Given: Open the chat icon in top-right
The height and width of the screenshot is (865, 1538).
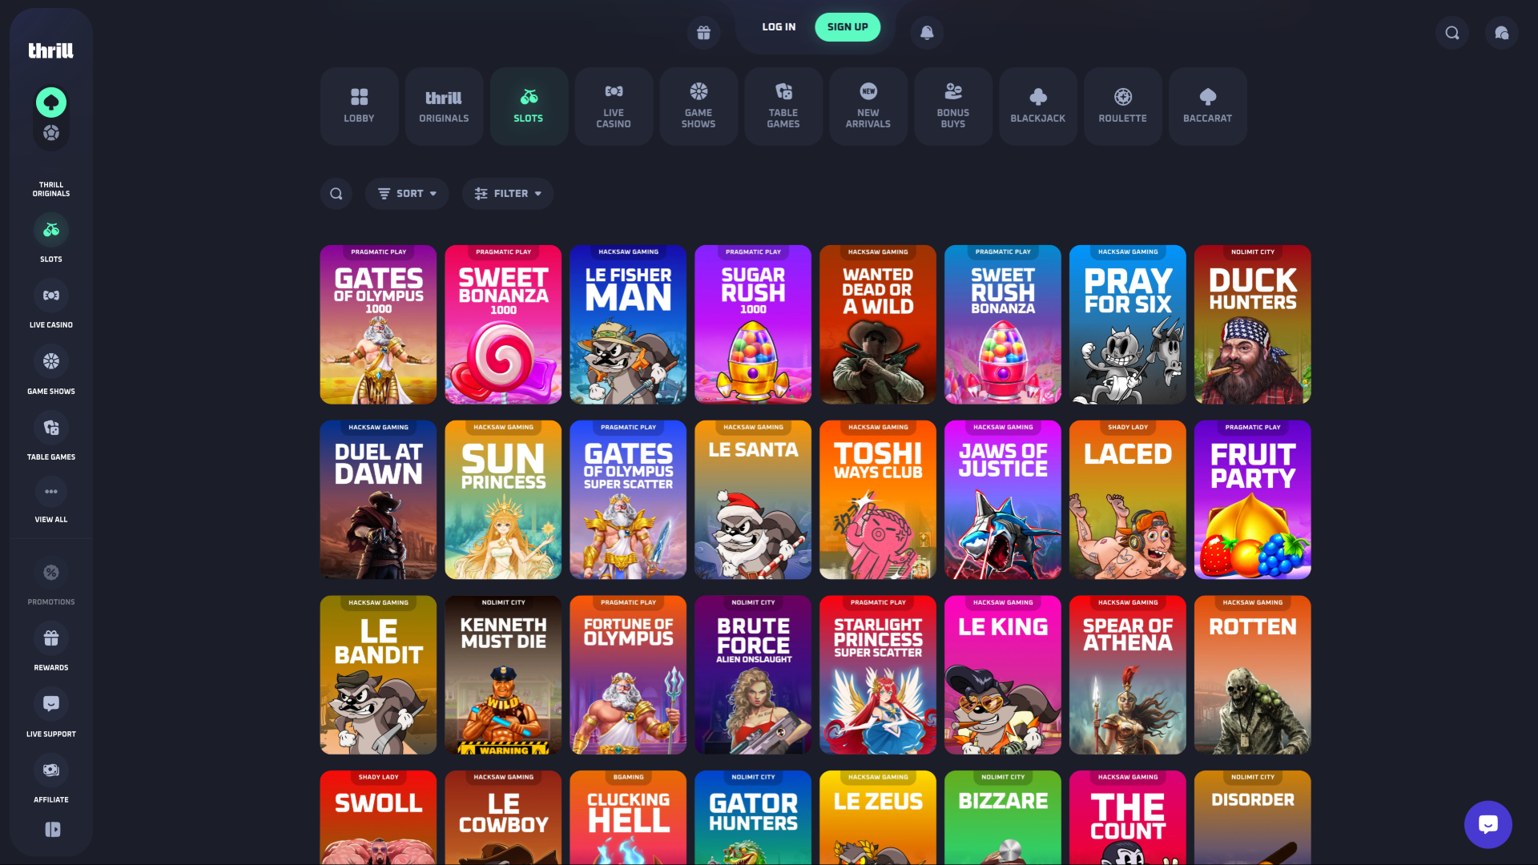Looking at the screenshot, I should (1501, 33).
